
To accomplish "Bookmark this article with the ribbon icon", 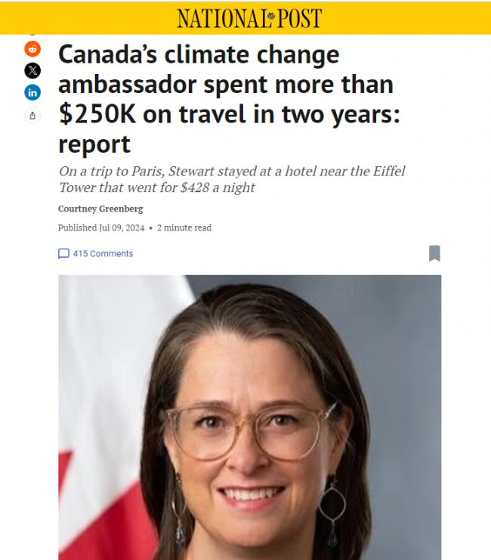I will coord(434,253).
